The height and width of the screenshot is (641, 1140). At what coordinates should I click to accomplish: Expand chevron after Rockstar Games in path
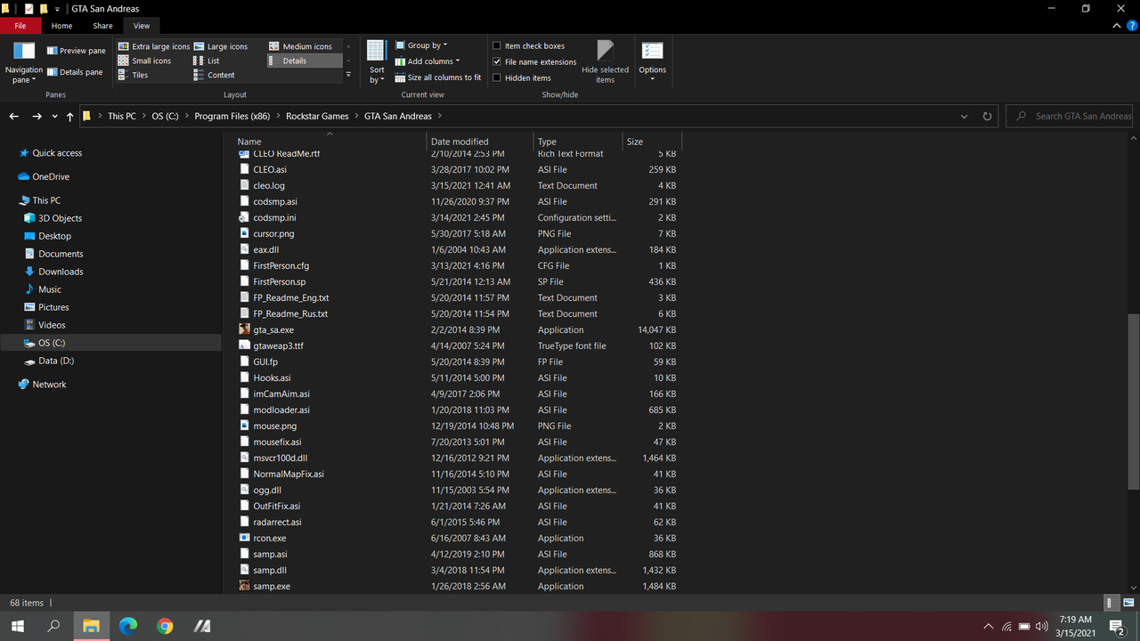coord(356,117)
